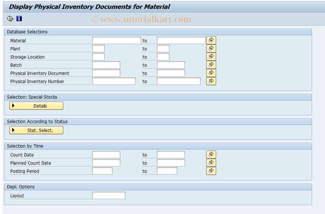This screenshot has width=325, height=214.
Task: Click the Count Date input field
Action: (x=106, y=154)
